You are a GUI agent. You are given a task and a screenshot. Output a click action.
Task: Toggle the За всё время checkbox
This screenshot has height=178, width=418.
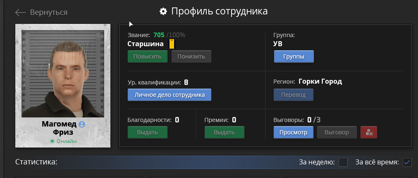[x=407, y=162]
